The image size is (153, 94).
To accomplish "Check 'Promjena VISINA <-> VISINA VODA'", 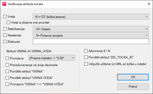I will [7, 84].
